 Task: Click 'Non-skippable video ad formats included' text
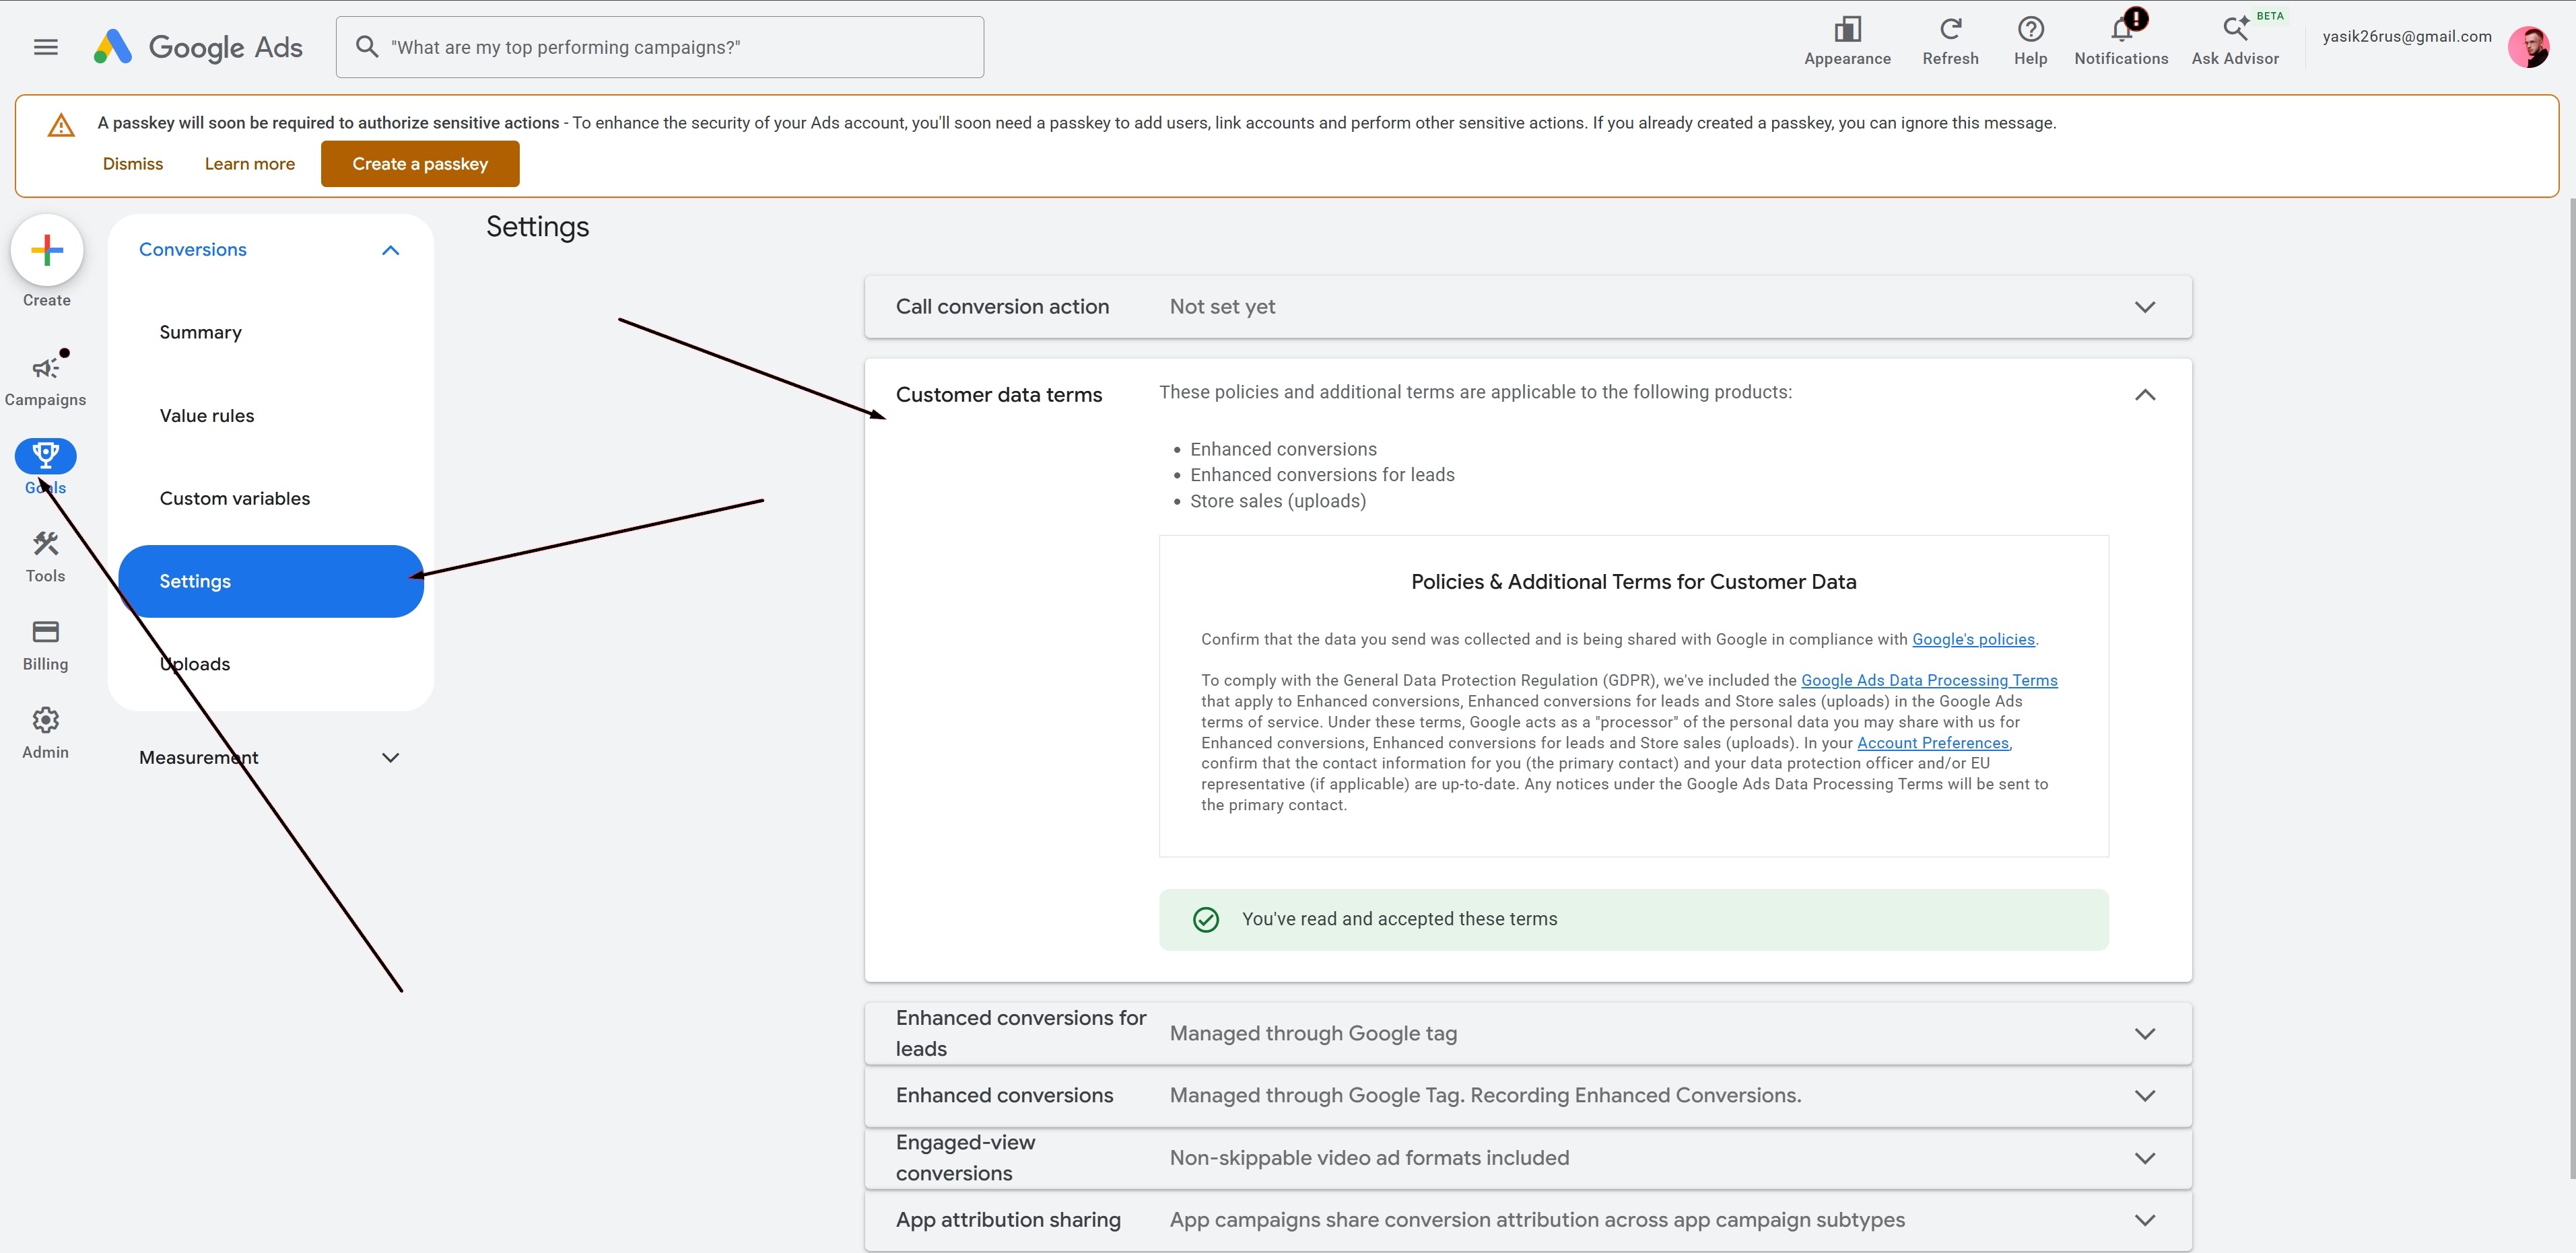point(1369,1158)
